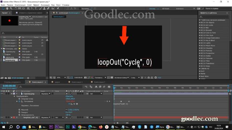Click the Composition mini-flowchart icon in timeline
232x130 pixels.
point(86,87)
